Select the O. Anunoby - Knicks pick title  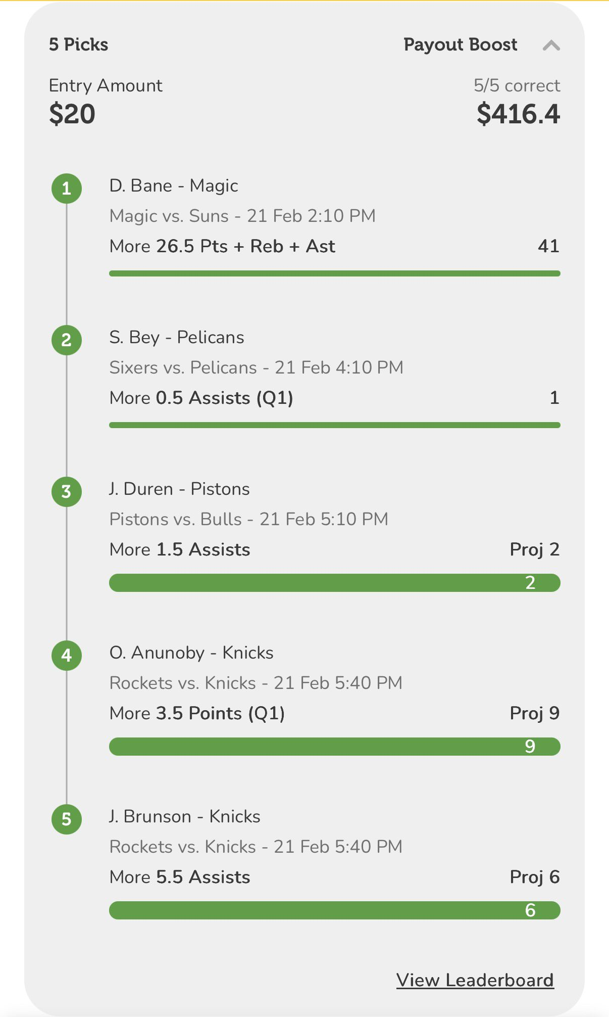pyautogui.click(x=191, y=653)
